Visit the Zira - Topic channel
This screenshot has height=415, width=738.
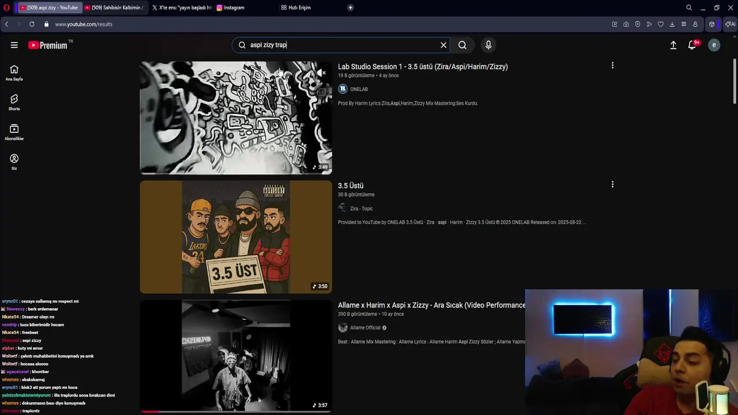362,209
